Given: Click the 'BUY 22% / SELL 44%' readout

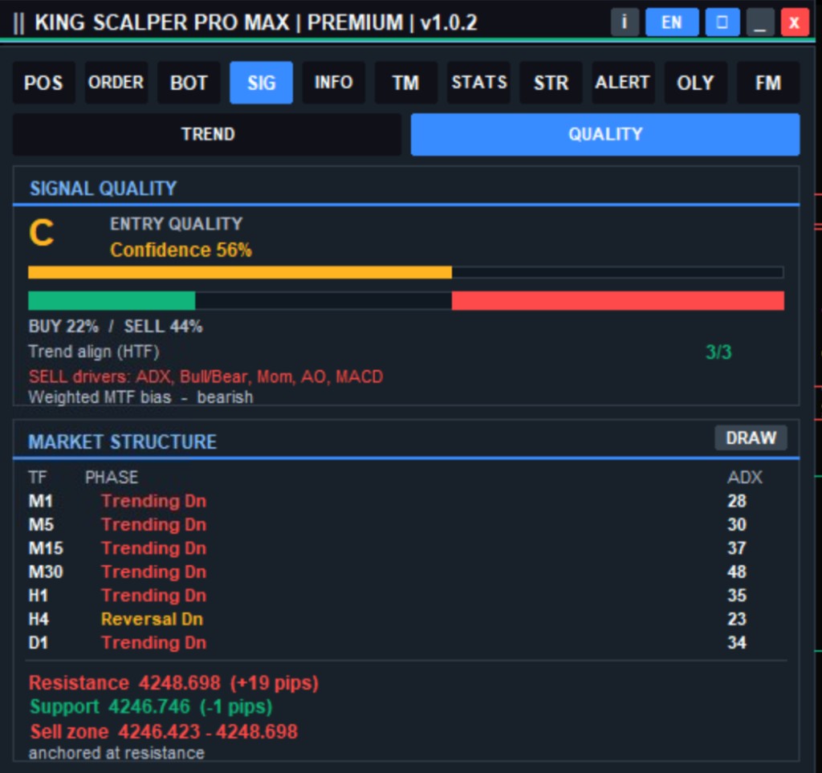Looking at the screenshot, I should 116,327.
